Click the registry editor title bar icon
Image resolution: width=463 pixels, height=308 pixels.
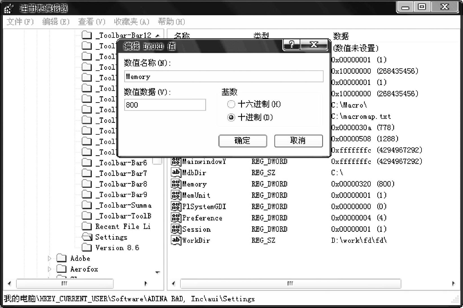[x=8, y=8]
